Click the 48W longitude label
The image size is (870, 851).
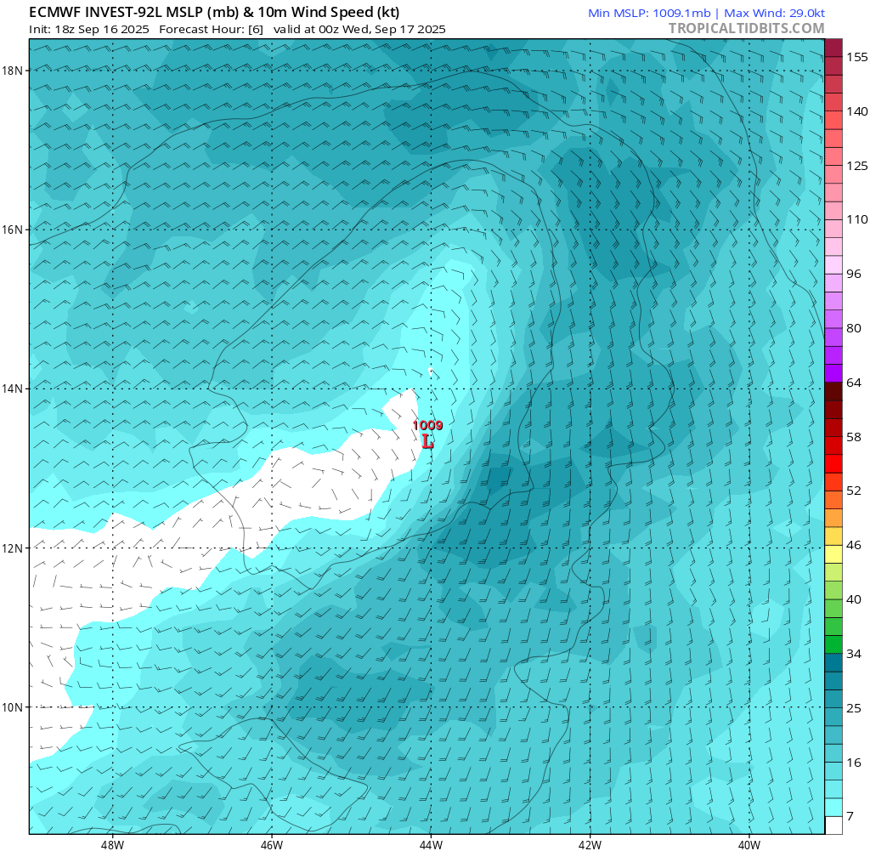113,845
